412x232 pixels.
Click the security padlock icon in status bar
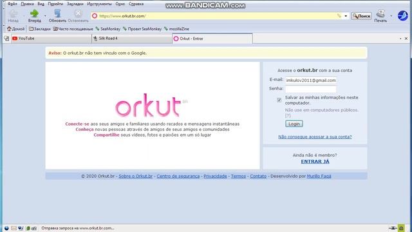401,227
